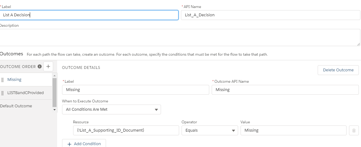This screenshot has height=147, width=361.
Task: Click the outcome list scrollbar thumb
Action: click(55, 92)
